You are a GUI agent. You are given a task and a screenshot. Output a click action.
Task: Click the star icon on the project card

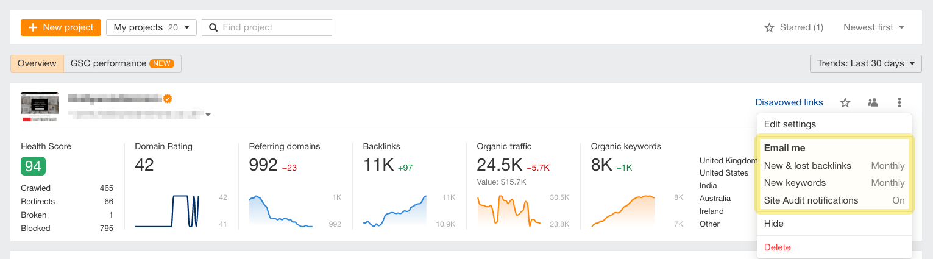(845, 102)
